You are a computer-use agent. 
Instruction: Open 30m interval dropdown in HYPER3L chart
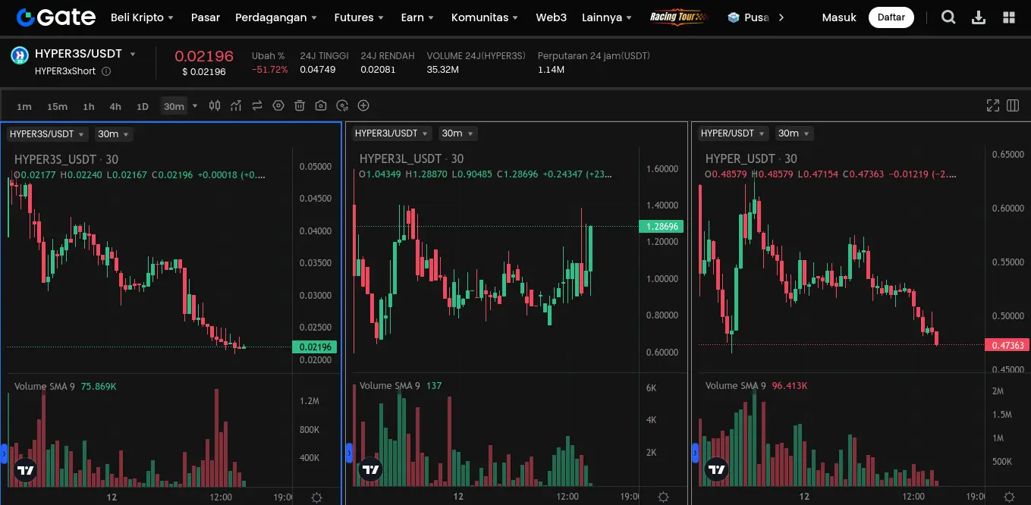[458, 133]
